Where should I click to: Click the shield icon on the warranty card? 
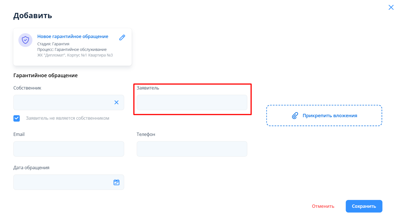pos(25,40)
